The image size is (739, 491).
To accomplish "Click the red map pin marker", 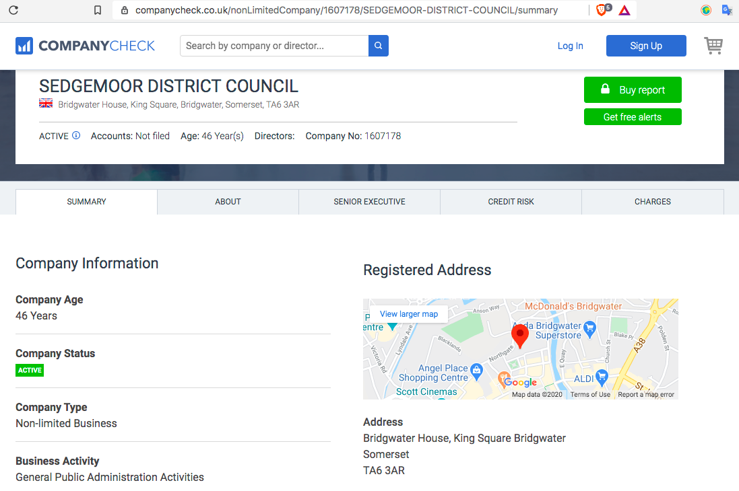I will (519, 334).
